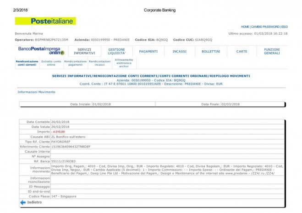Switch to the BOLLETTINI tab

pyautogui.click(x=211, y=51)
